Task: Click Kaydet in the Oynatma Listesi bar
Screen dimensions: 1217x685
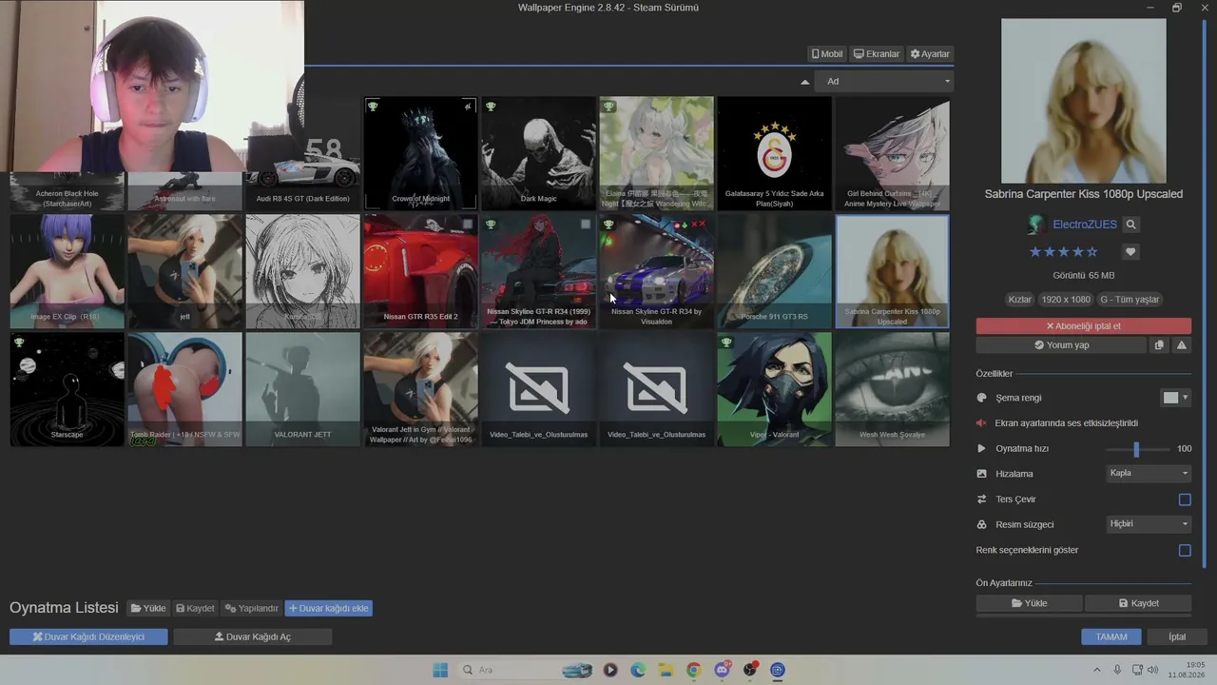Action: [x=195, y=608]
